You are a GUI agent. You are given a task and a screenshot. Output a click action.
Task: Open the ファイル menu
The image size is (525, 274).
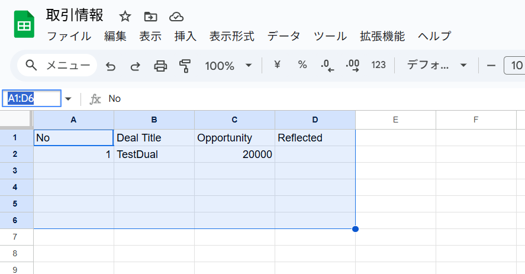coord(69,36)
